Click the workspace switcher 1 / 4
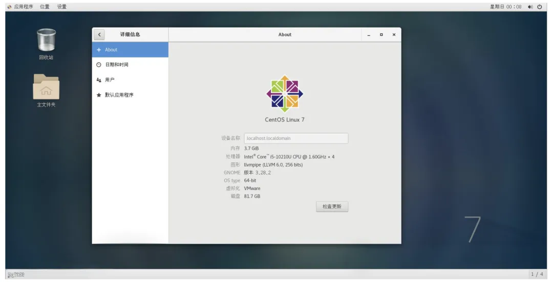 (x=537, y=274)
